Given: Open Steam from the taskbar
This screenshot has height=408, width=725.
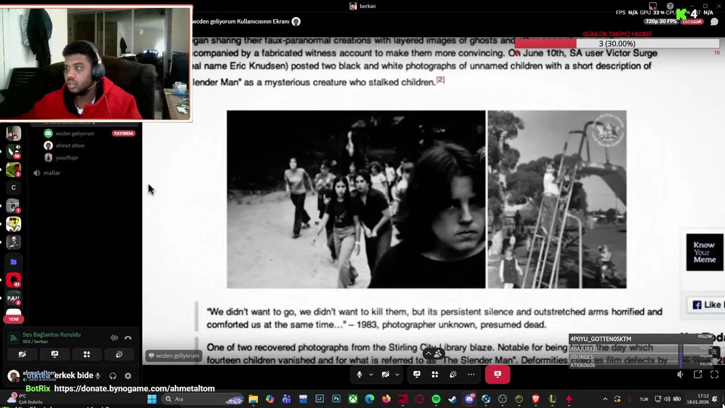Looking at the screenshot, I should coord(453,399).
